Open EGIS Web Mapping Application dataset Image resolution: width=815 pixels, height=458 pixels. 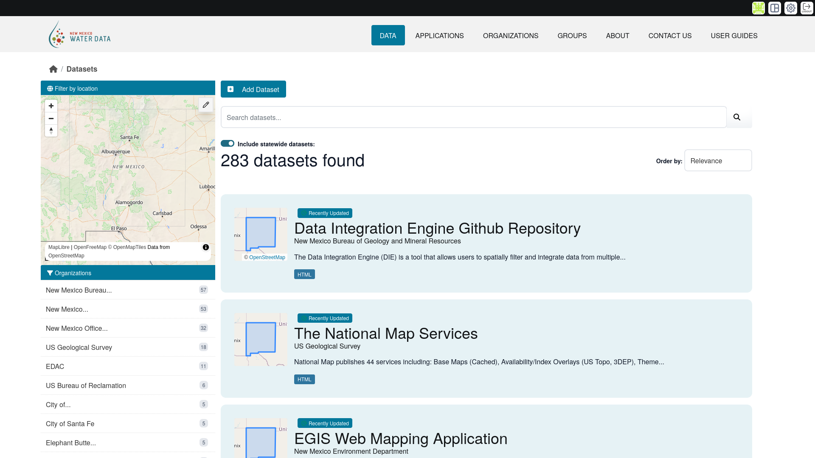(x=401, y=439)
